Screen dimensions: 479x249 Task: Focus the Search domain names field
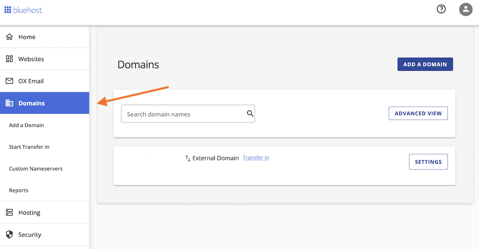[x=184, y=114]
